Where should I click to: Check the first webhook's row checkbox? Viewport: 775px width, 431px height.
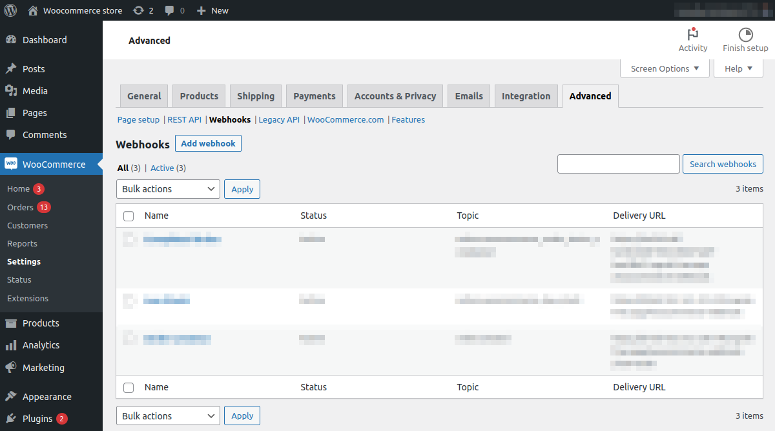tap(129, 239)
